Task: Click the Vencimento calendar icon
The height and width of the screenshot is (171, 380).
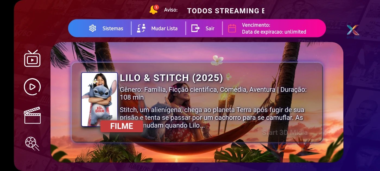Action: pos(232,28)
